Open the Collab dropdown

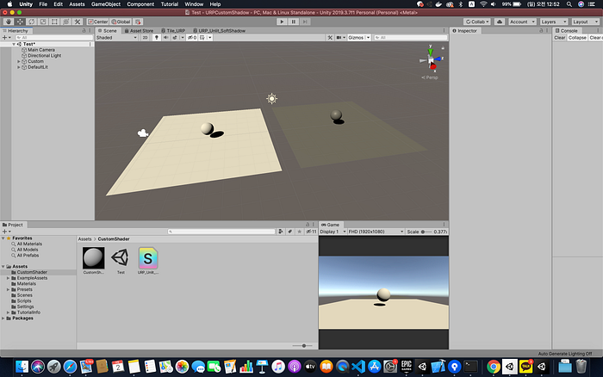tap(477, 22)
